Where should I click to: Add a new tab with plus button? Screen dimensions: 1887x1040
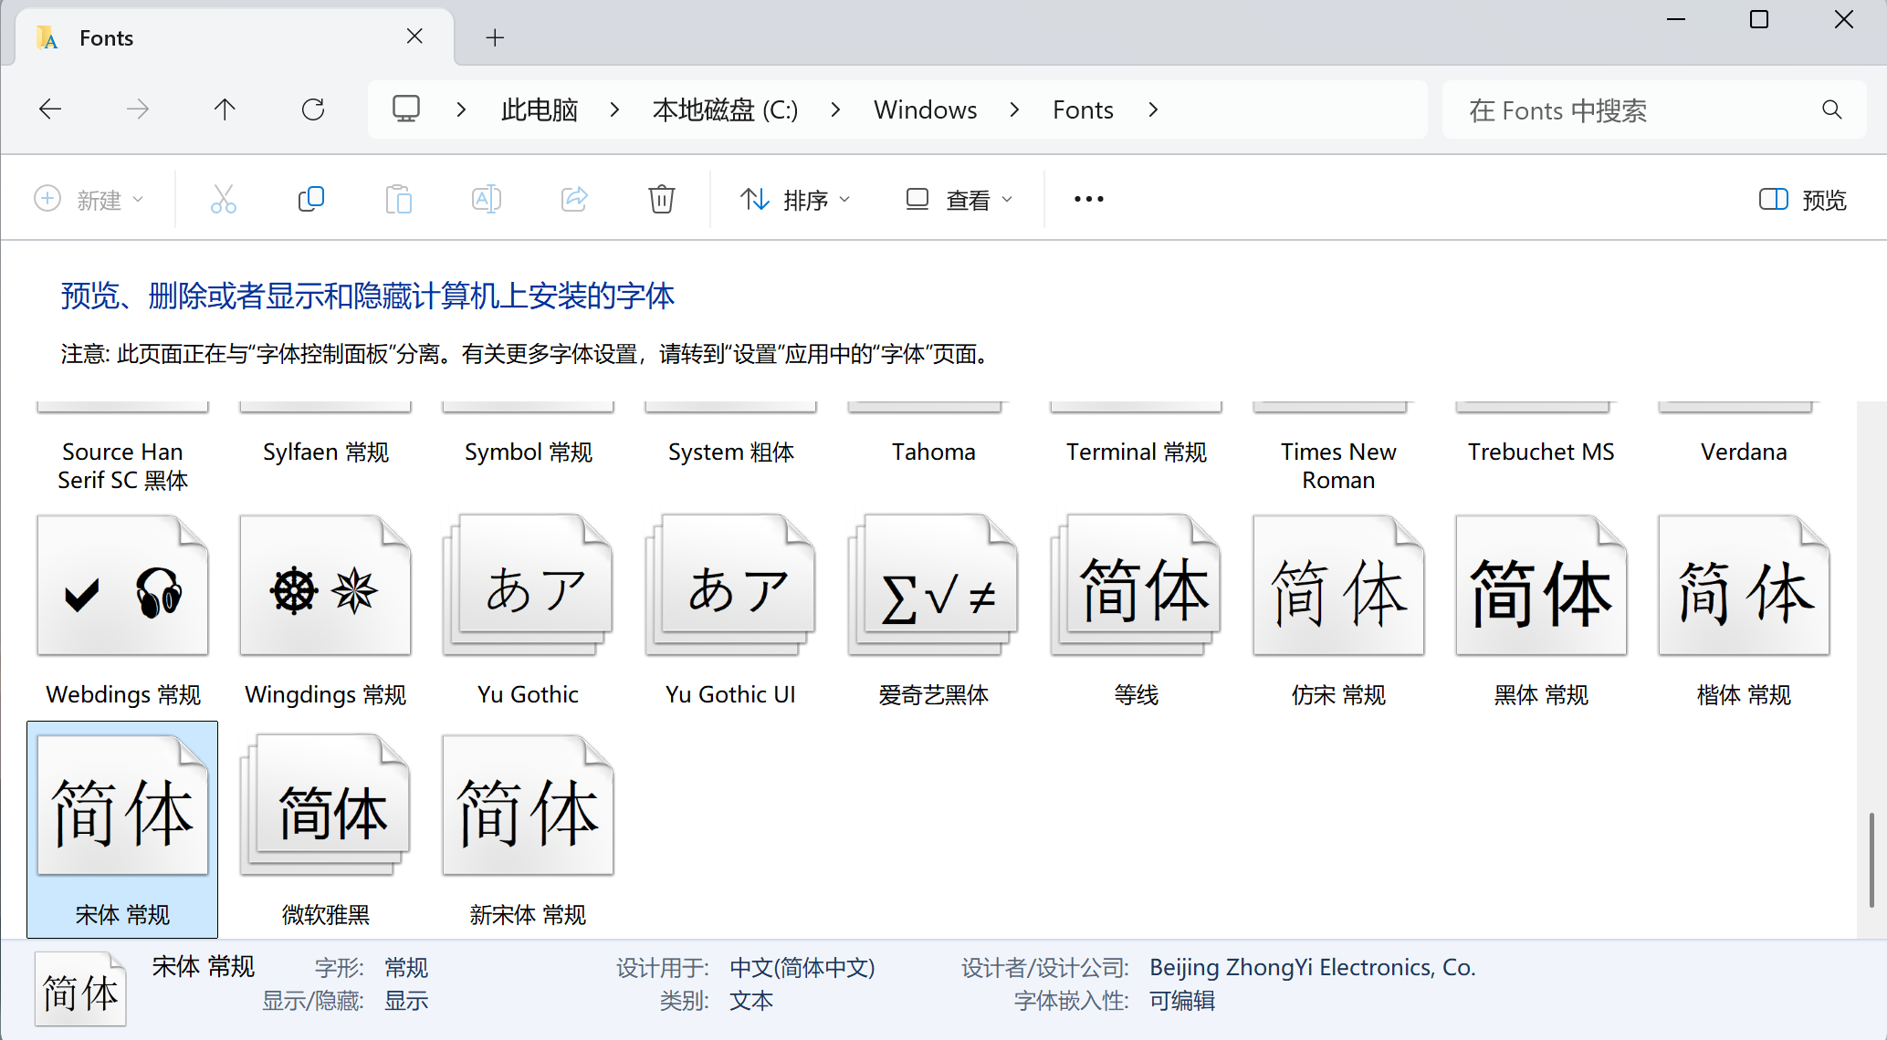click(495, 37)
